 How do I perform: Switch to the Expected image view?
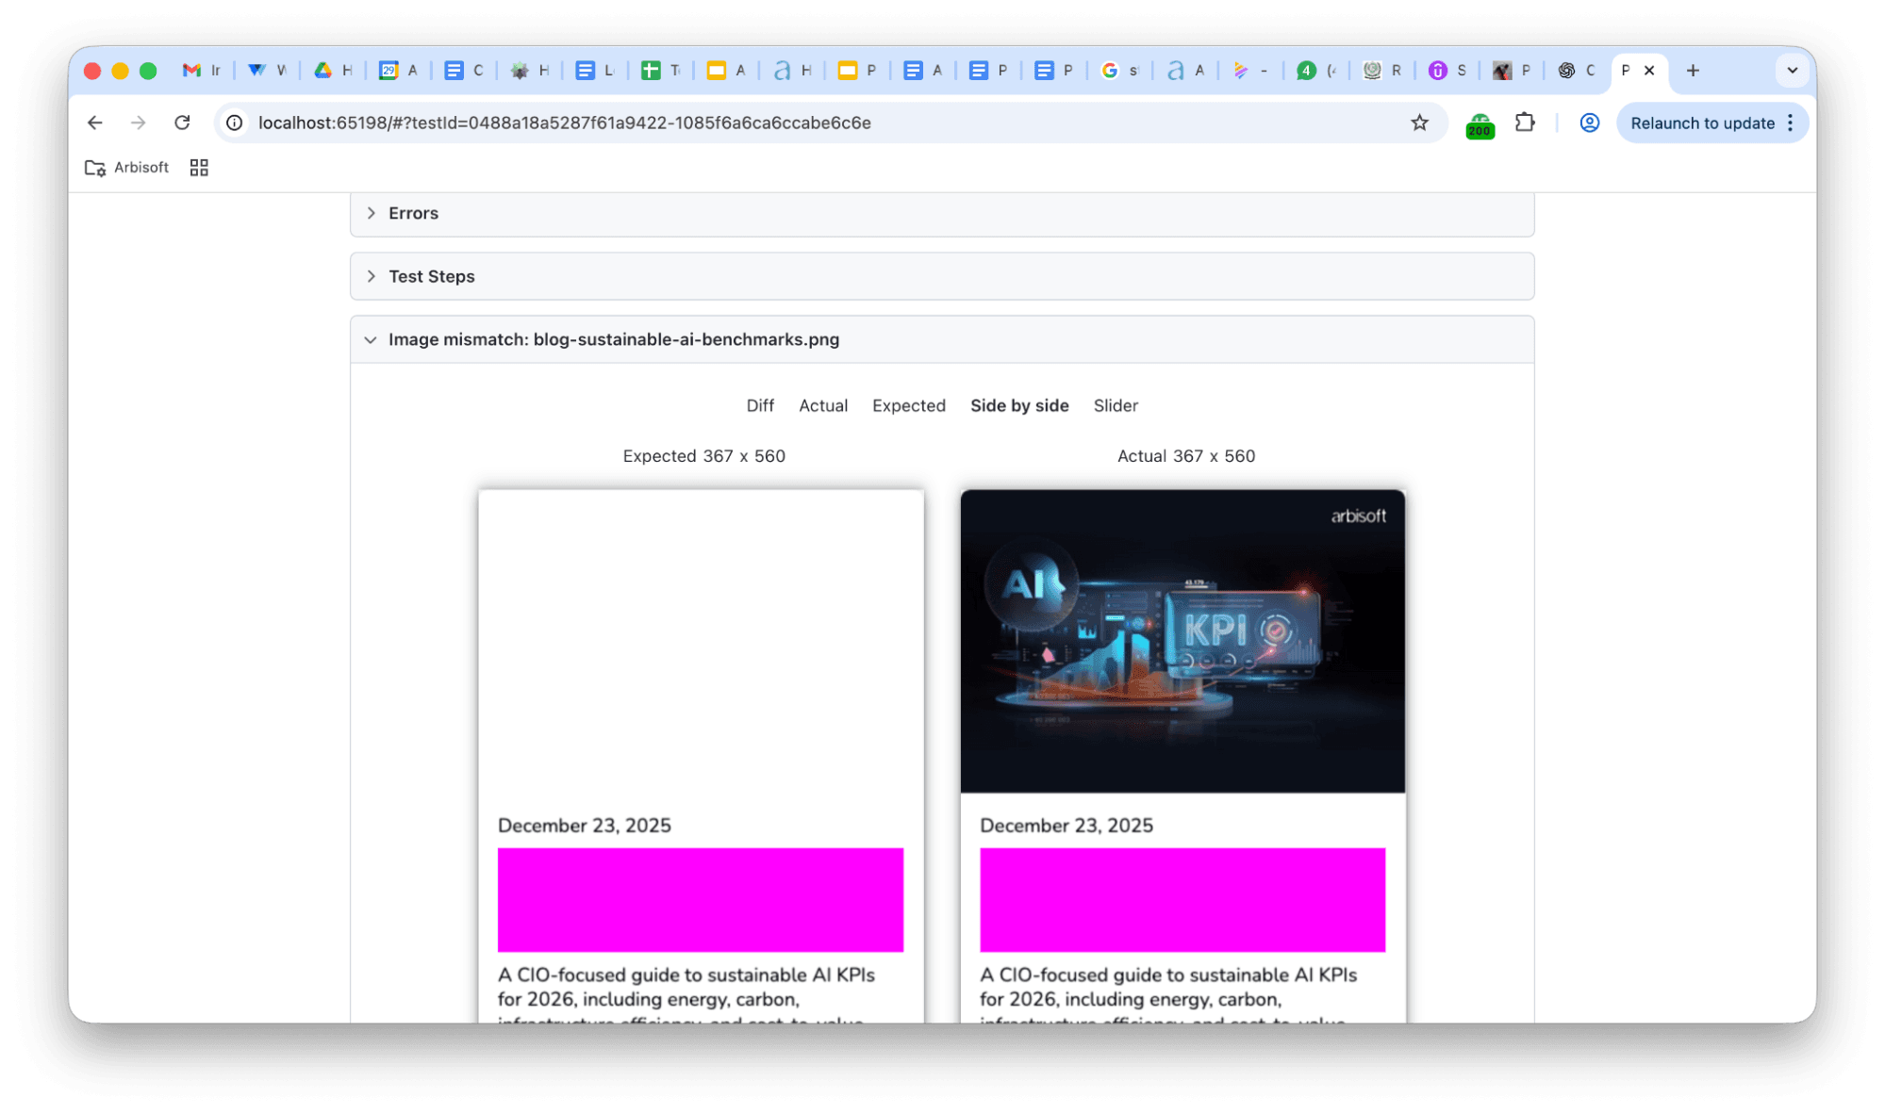tap(908, 405)
